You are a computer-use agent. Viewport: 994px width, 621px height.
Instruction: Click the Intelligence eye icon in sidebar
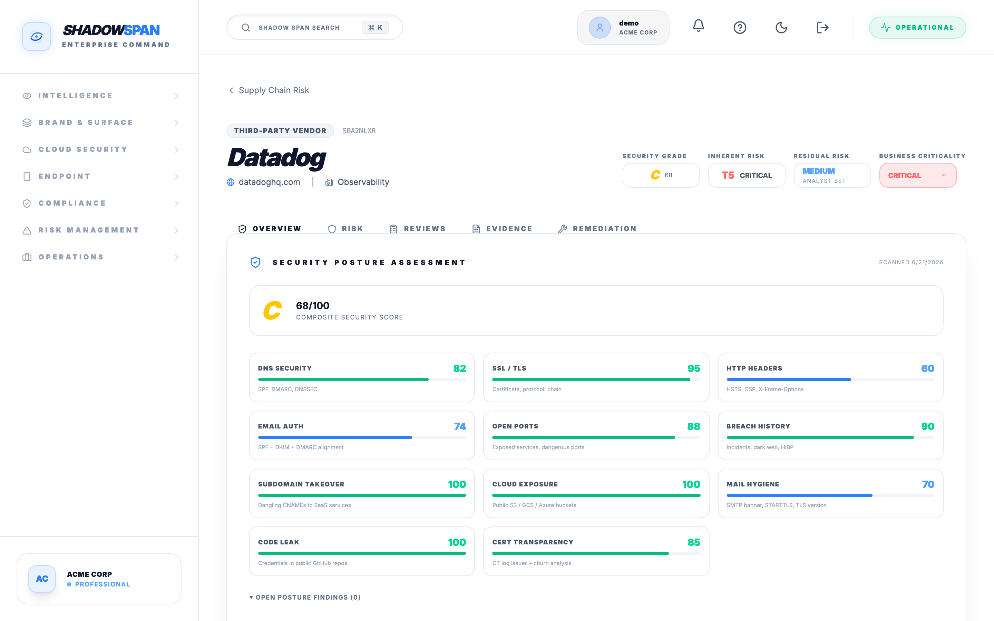(x=27, y=96)
